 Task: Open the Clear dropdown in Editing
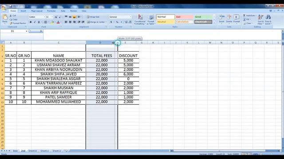(248, 23)
